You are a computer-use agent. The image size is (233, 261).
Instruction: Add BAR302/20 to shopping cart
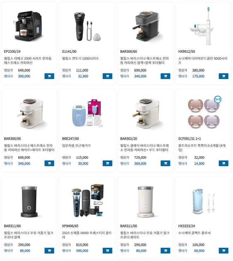pyautogui.click(x=165, y=163)
